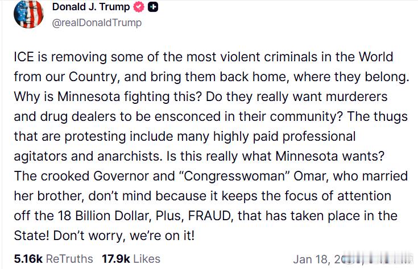Open the ReTruths label
This screenshot has width=418, height=269.
[x=69, y=259]
